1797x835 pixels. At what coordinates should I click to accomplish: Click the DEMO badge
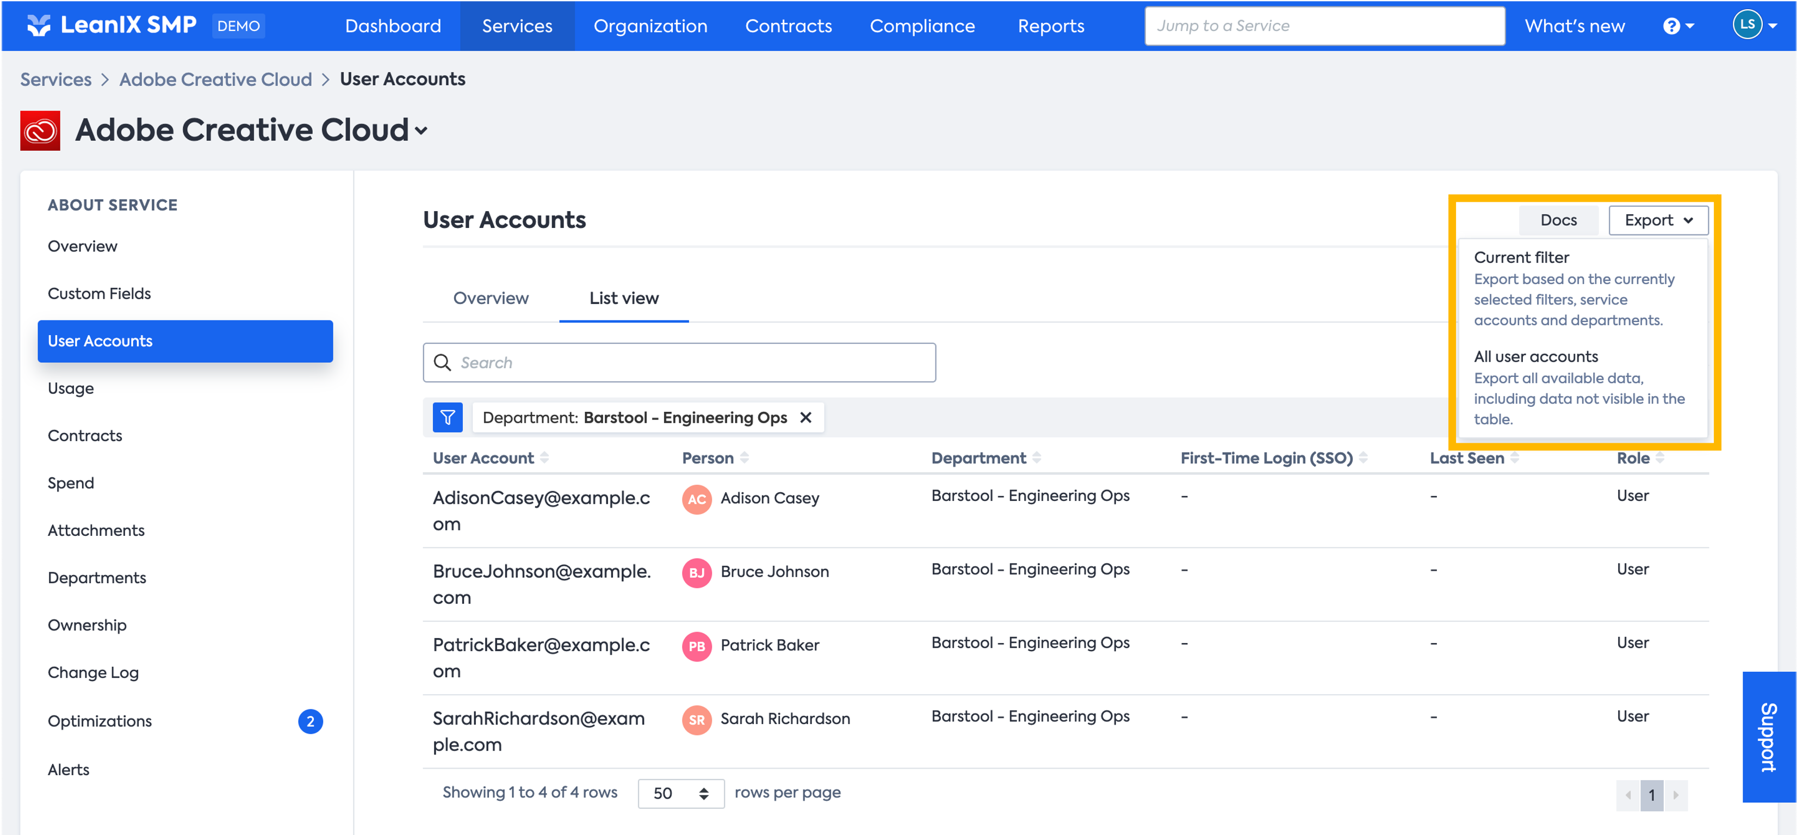238,26
